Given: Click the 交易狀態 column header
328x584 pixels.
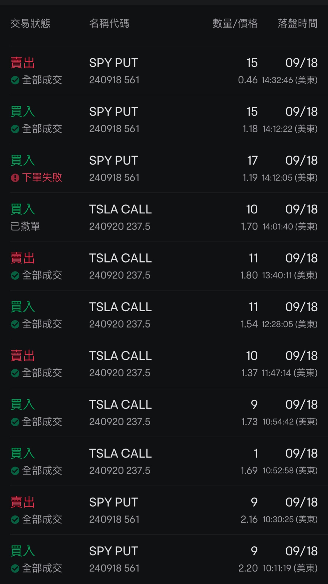Looking at the screenshot, I should (30, 23).
